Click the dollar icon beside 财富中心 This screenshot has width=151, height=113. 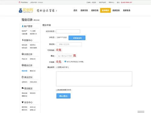tap(23, 40)
